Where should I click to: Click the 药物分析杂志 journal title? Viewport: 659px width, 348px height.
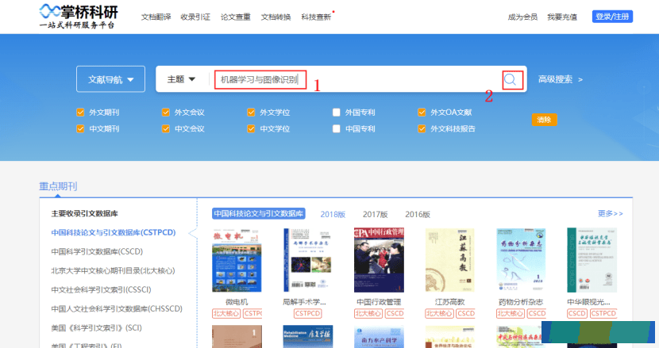(x=521, y=302)
